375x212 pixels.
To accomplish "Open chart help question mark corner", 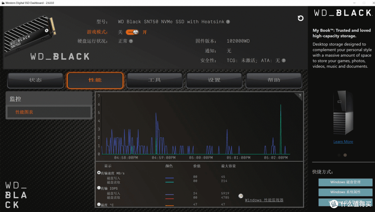I will click(300, 95).
